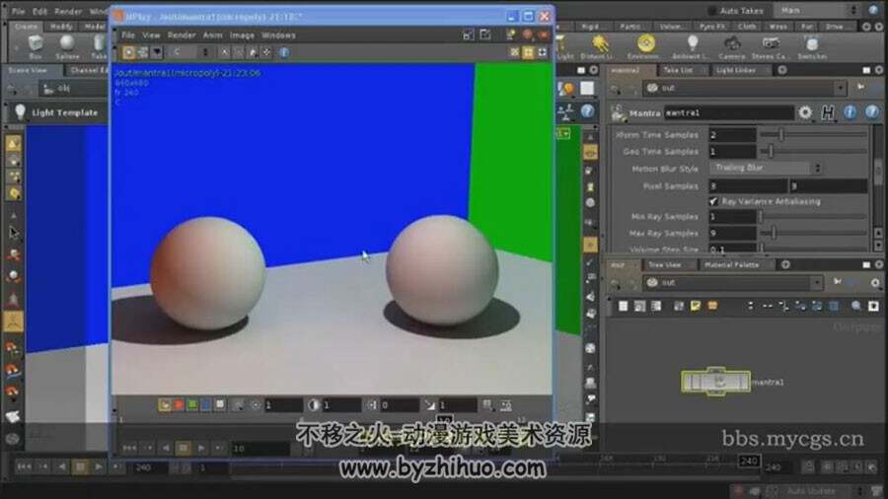The width and height of the screenshot is (888, 499).
Task: Click play forward in MPlay playbar
Action: pyautogui.click(x=201, y=448)
